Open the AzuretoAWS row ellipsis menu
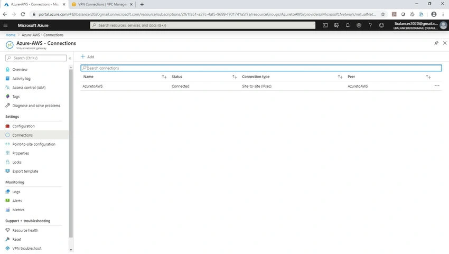 pyautogui.click(x=437, y=86)
